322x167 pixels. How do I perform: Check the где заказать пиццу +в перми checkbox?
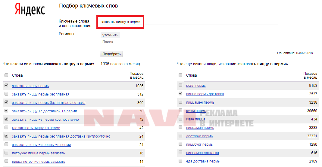[x=6, y=127]
